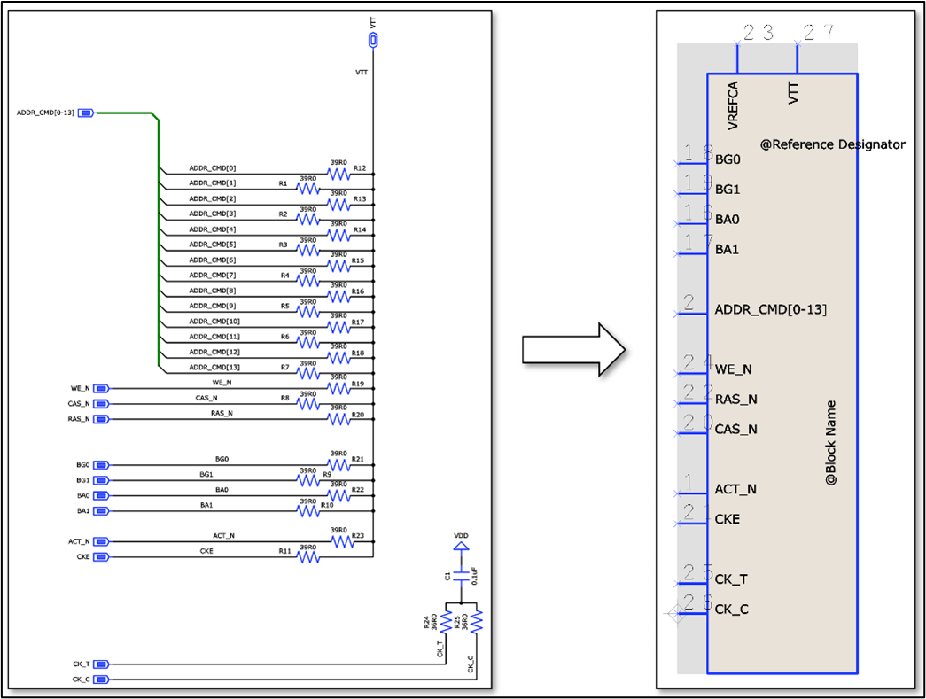Select the CK_T input port on the left schematic

pos(101,664)
